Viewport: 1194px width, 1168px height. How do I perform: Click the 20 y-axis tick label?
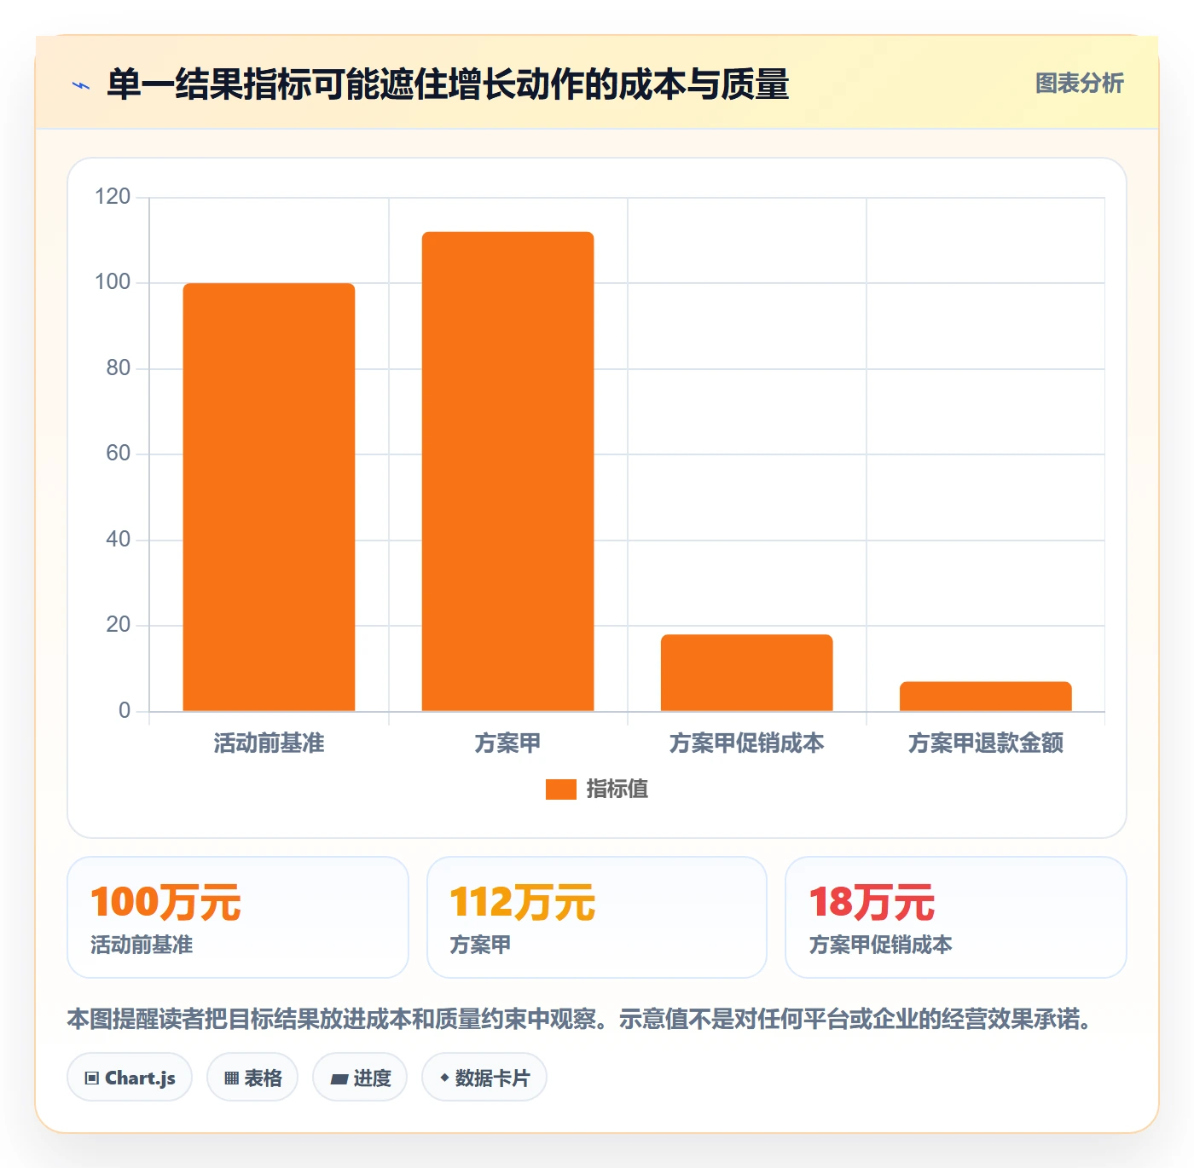(x=118, y=625)
